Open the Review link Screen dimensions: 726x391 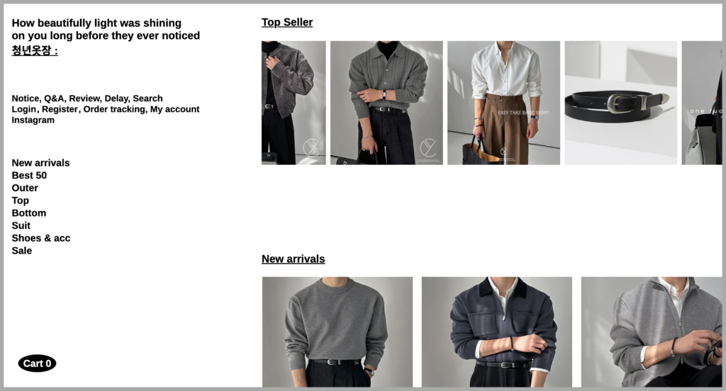[85, 98]
